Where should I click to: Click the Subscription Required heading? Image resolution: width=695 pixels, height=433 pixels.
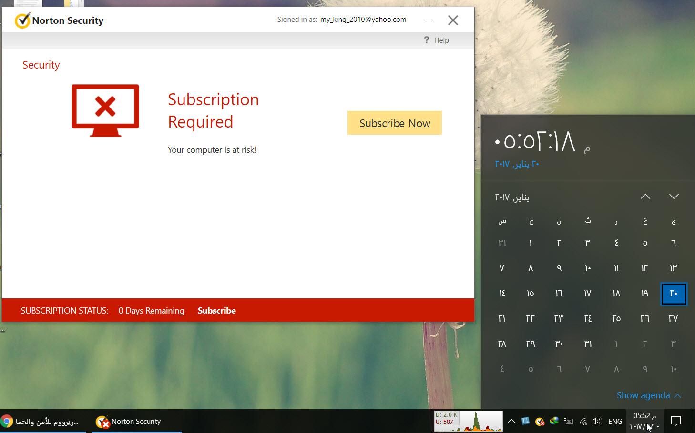click(x=214, y=110)
